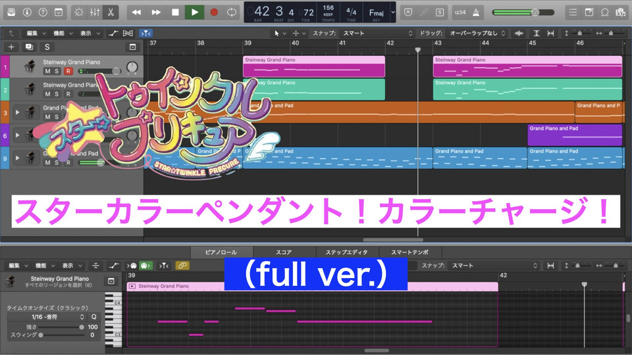Image resolution: width=632 pixels, height=355 pixels.
Task: Toggle the Solo S icon in control bar
Action: (440, 12)
